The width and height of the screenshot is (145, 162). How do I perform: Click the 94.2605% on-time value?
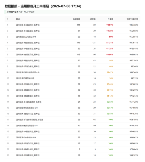tap(134, 143)
